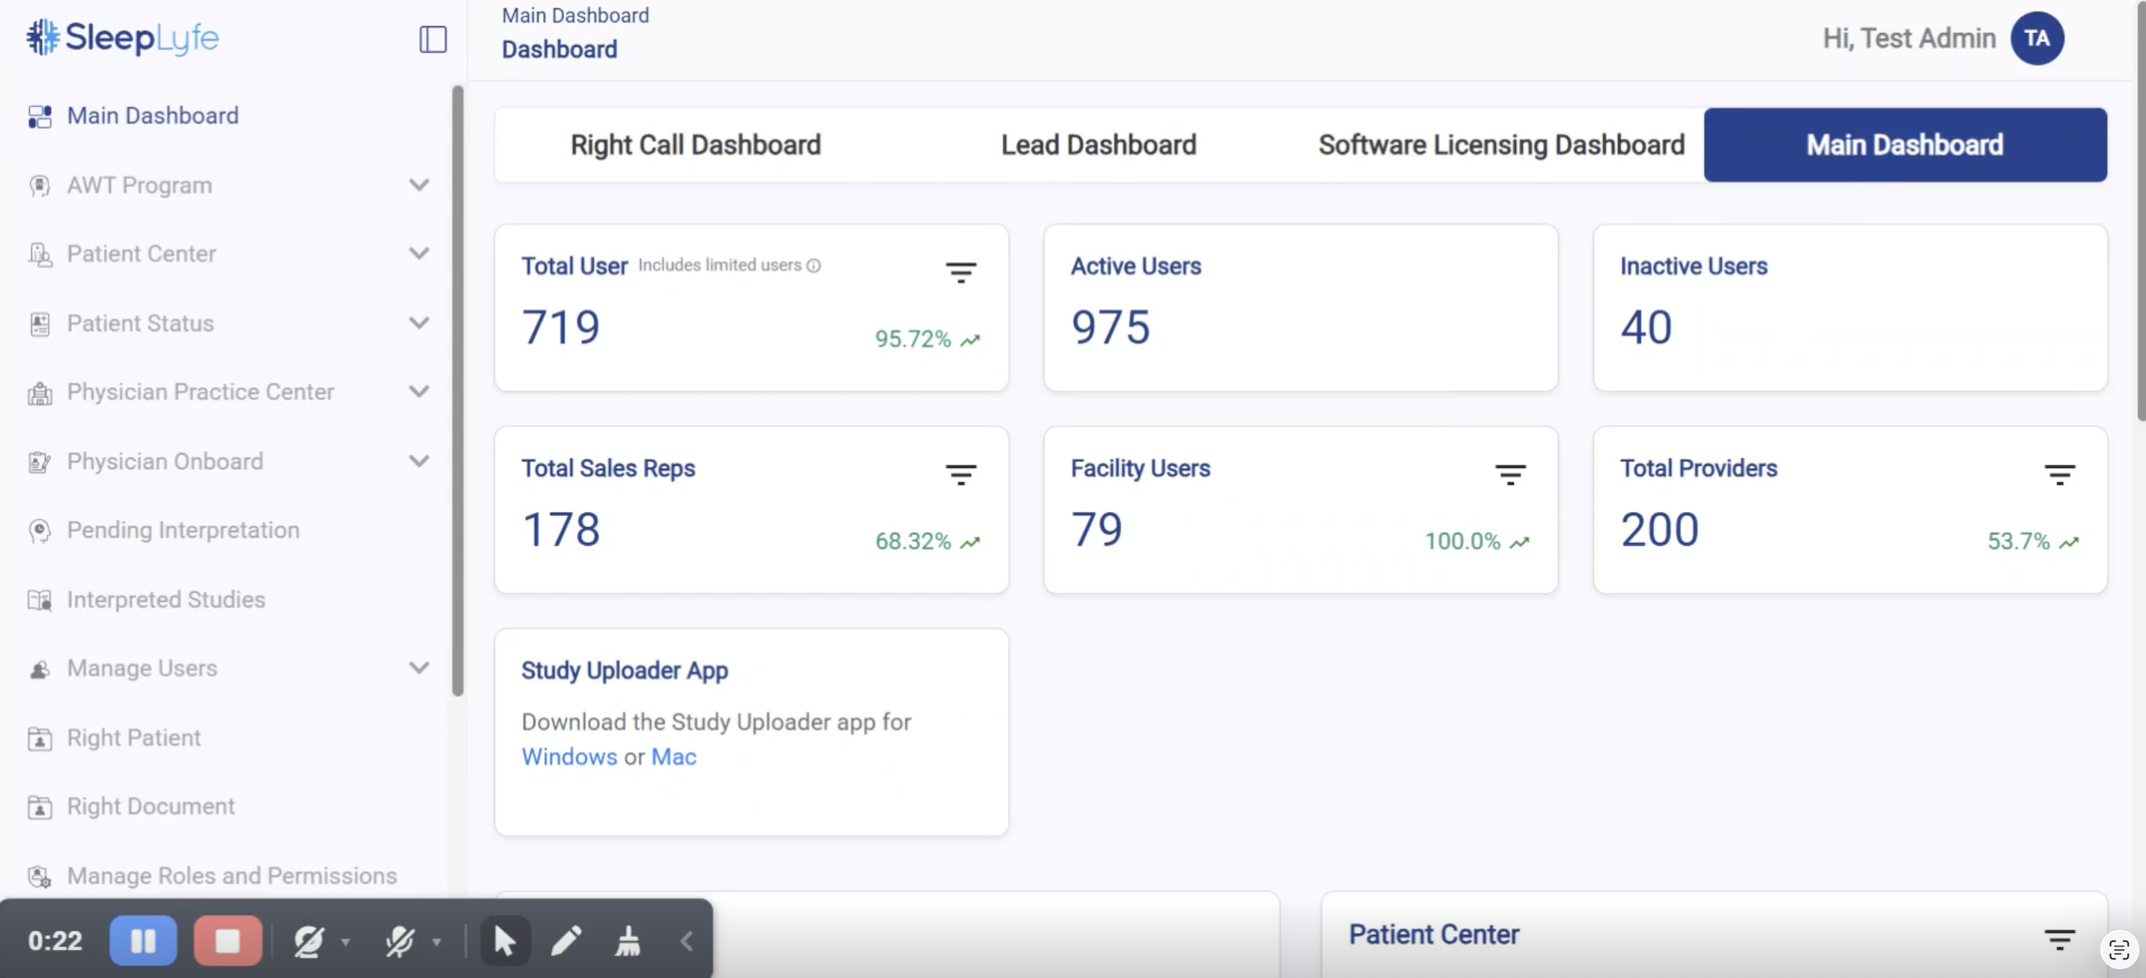The image size is (2146, 978).
Task: Click the info icon beside limited users
Action: point(814,266)
